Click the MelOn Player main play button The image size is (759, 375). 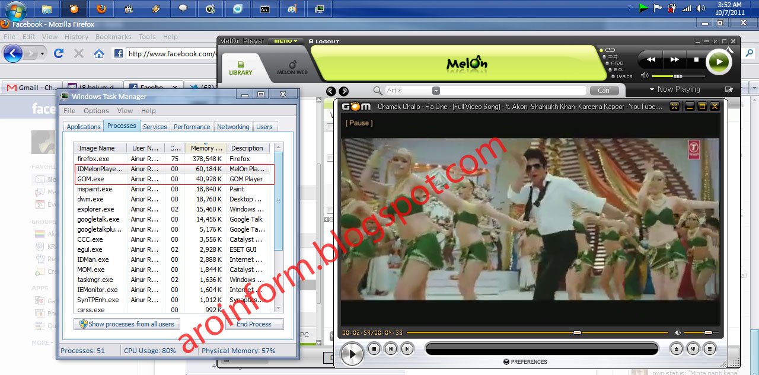pyautogui.click(x=719, y=62)
